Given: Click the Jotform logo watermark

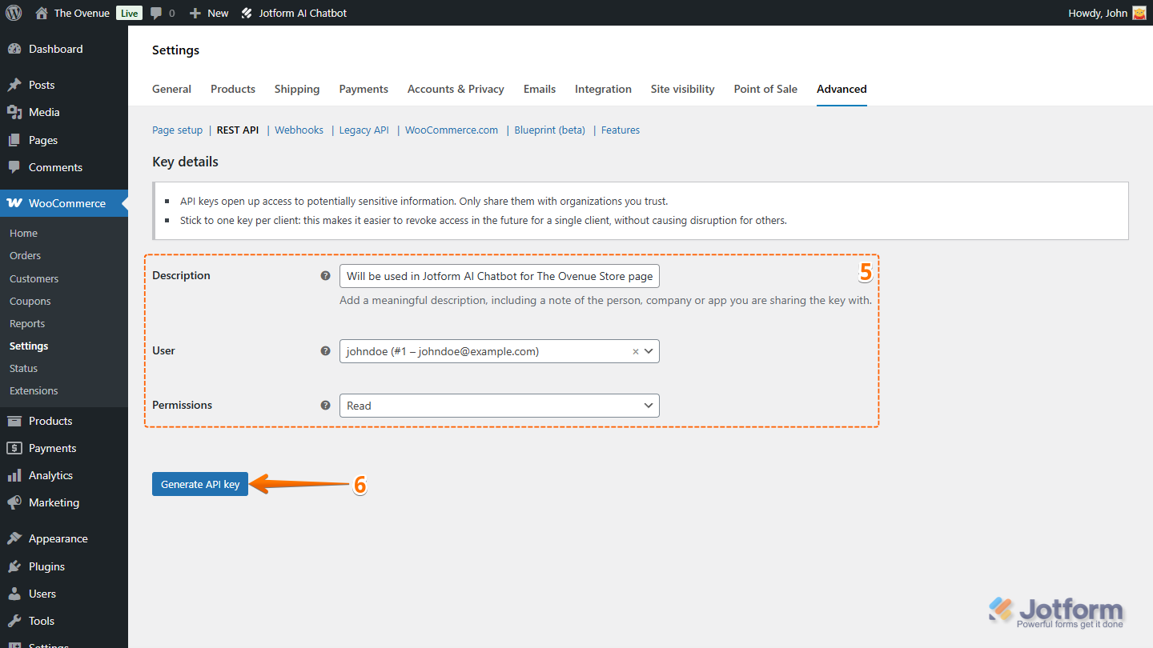Looking at the screenshot, I should 1055,610.
